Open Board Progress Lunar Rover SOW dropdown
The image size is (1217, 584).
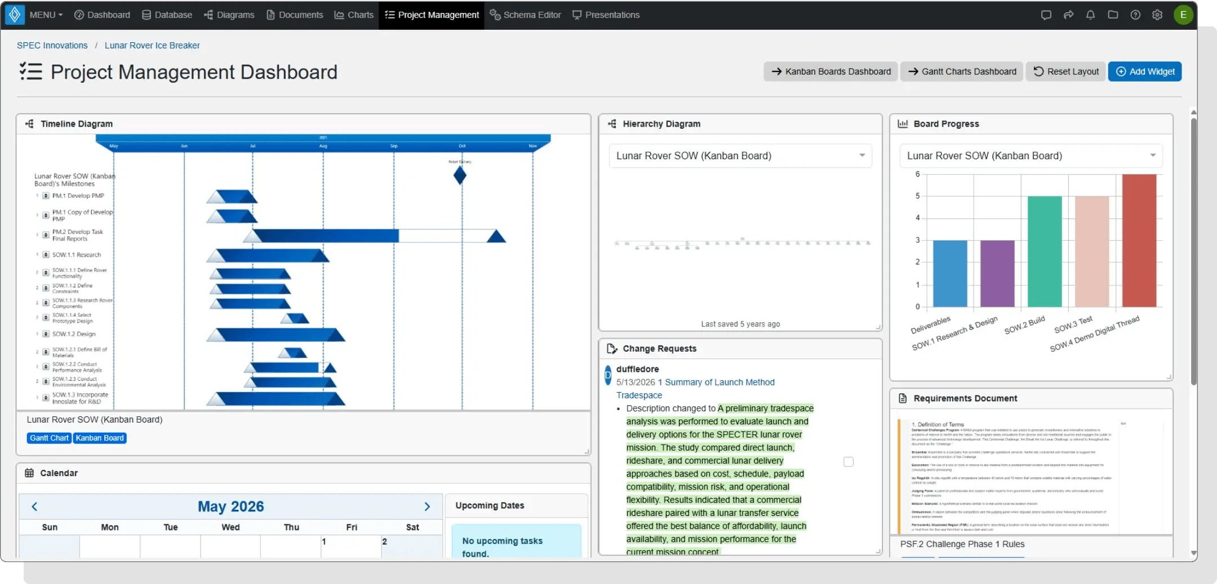coord(1031,156)
